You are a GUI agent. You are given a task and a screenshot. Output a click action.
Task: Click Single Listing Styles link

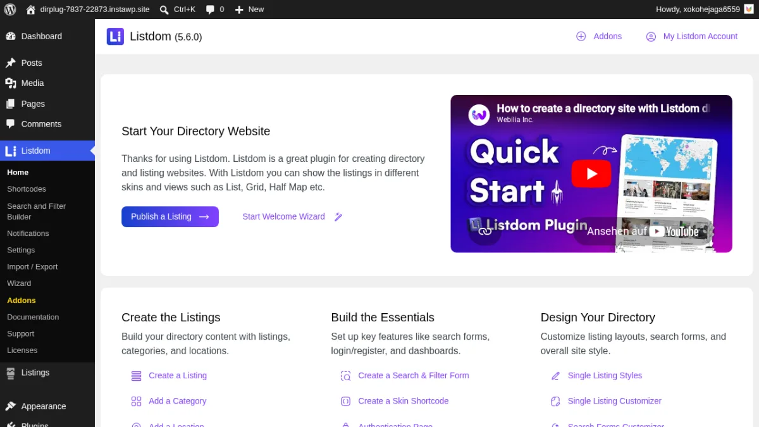click(605, 376)
